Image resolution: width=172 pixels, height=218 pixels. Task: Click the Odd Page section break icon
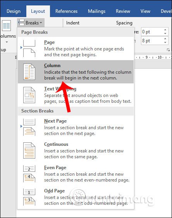pos(29,197)
